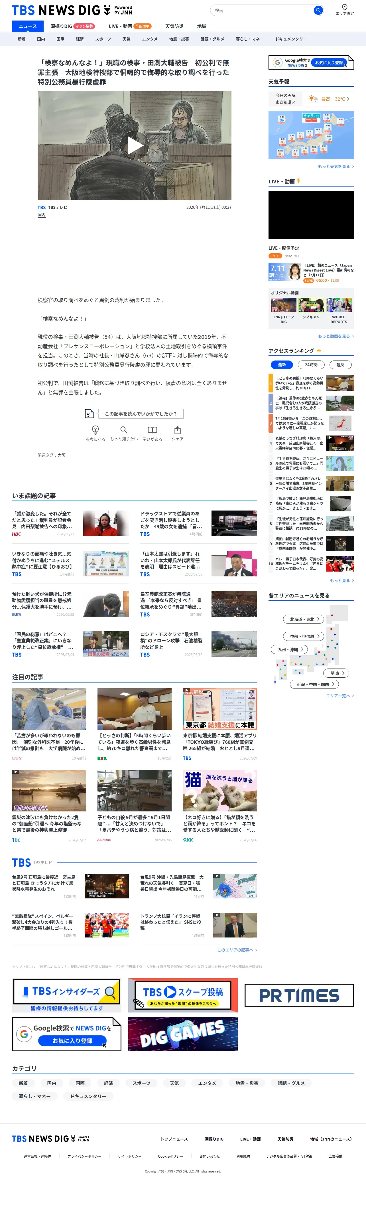Open the JNNドローンDIG video thumbnail
This screenshot has width=366, height=1211.
[283, 305]
